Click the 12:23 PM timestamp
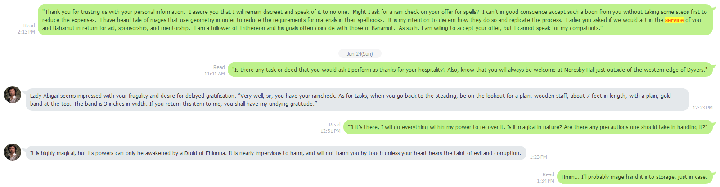The image size is (720, 187). [x=702, y=108]
